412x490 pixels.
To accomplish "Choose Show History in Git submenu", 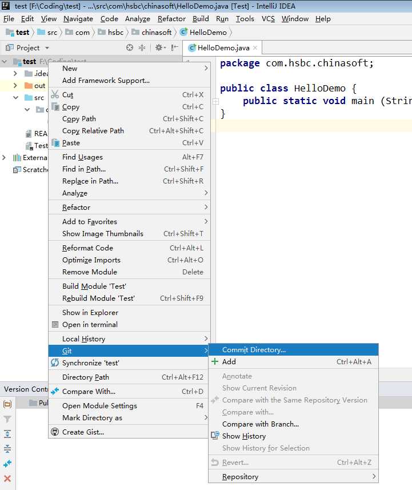I will click(x=293, y=436).
